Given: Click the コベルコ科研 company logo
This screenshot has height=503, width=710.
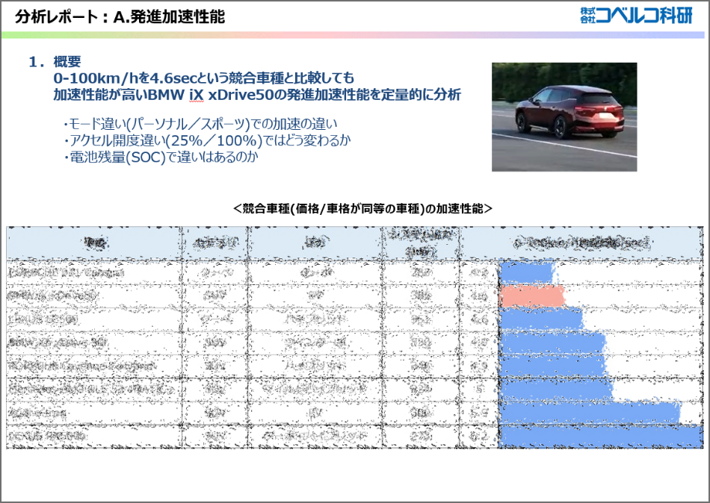Looking at the screenshot, I should 636,16.
